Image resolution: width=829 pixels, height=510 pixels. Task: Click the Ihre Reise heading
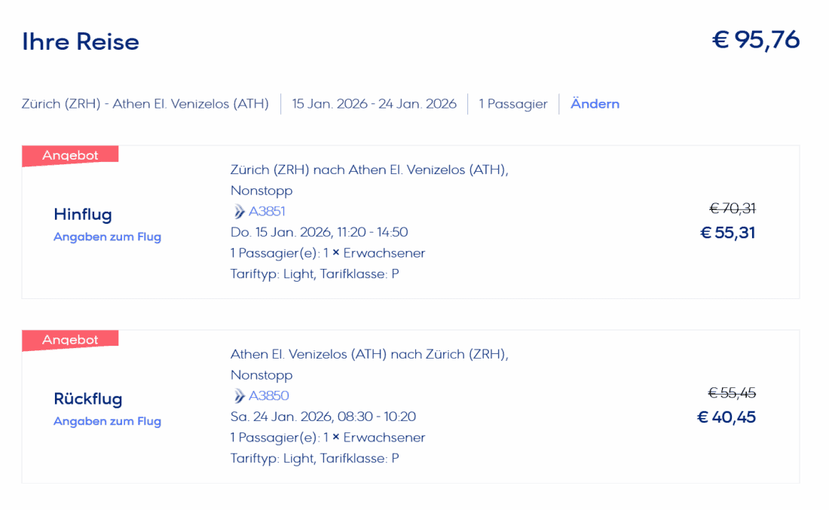click(81, 41)
